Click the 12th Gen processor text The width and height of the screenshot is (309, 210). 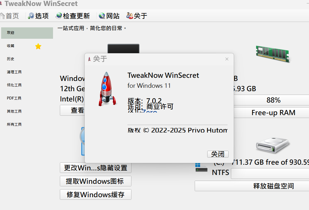tap(72, 89)
